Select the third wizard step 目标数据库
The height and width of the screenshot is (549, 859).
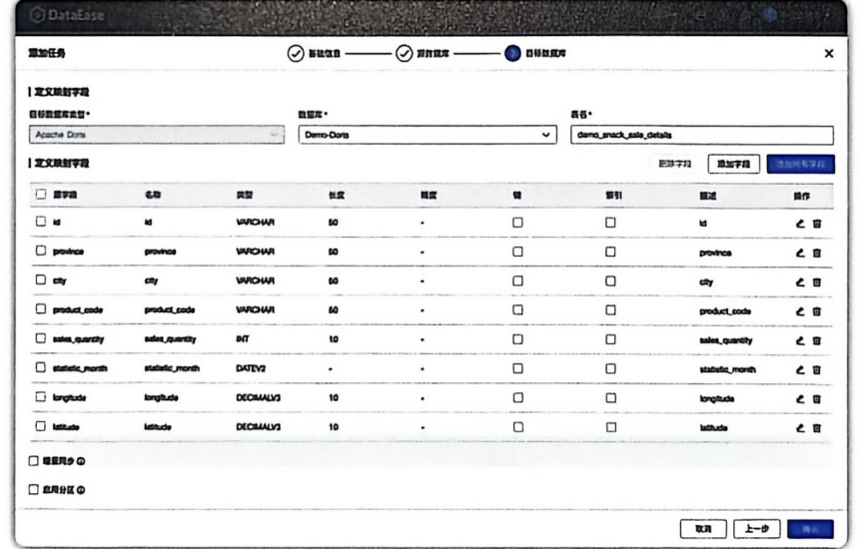pos(535,53)
